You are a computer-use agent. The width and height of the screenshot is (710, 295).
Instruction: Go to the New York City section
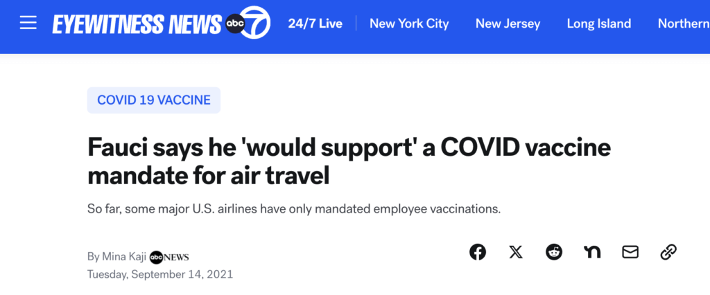409,24
